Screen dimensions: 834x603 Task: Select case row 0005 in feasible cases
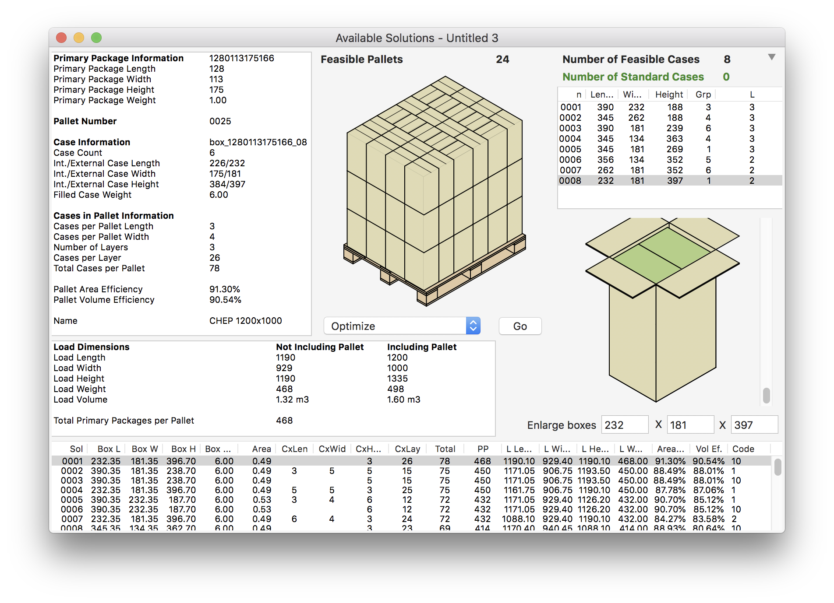[x=669, y=149]
